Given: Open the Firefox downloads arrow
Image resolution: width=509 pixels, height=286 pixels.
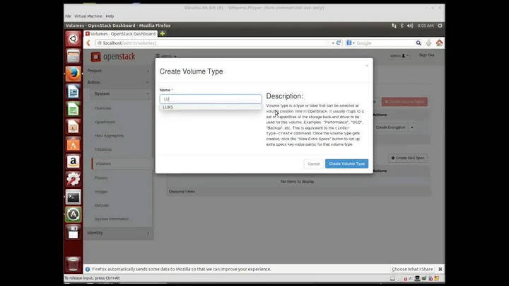Looking at the screenshot, I should click(x=429, y=43).
